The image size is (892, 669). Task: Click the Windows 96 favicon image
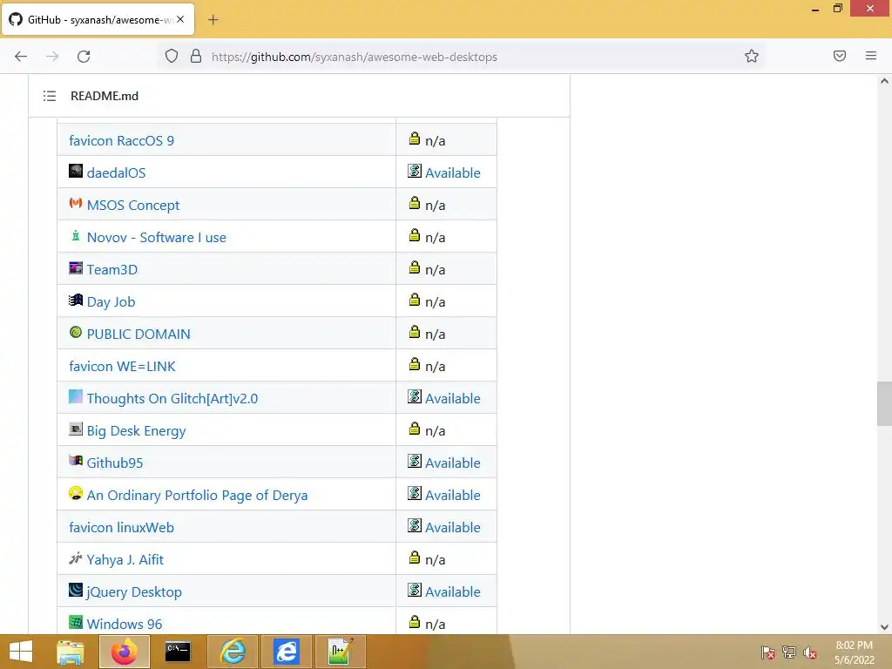point(76,622)
